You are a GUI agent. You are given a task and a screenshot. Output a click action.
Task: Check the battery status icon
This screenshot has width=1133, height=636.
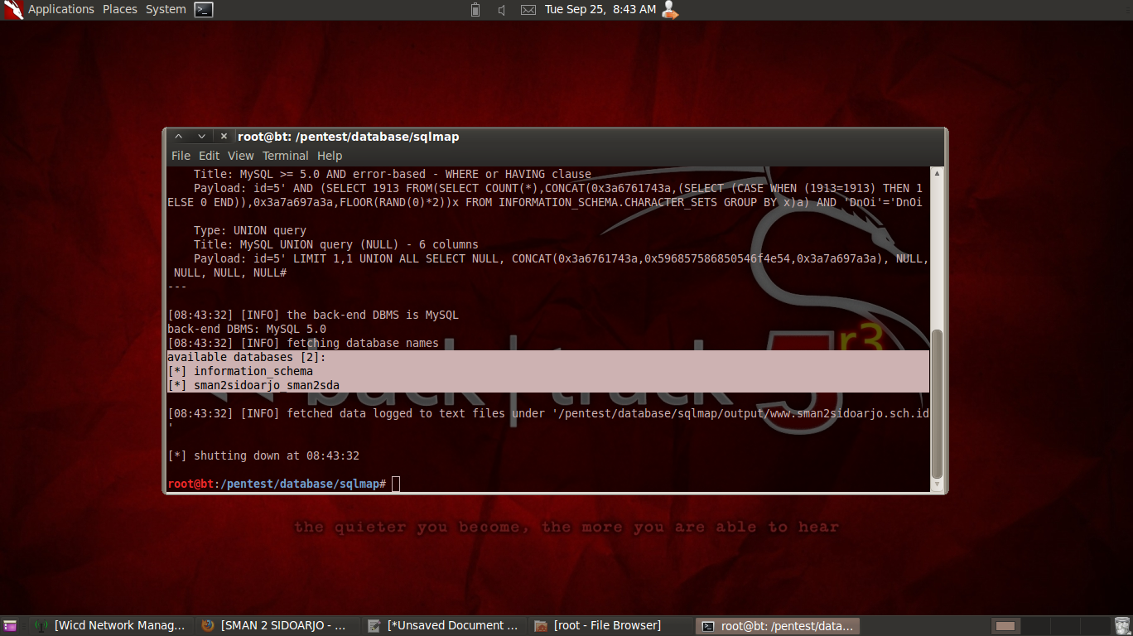(x=475, y=10)
